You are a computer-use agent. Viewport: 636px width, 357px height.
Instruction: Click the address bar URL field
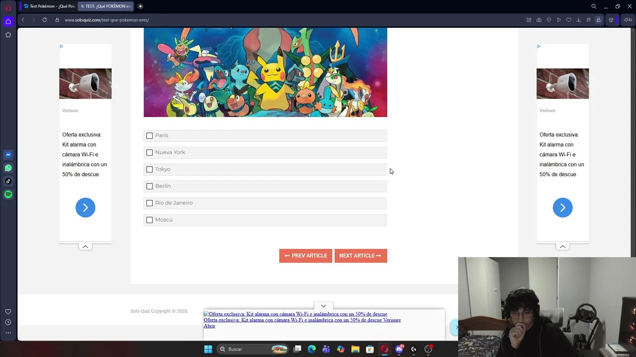coord(107,20)
